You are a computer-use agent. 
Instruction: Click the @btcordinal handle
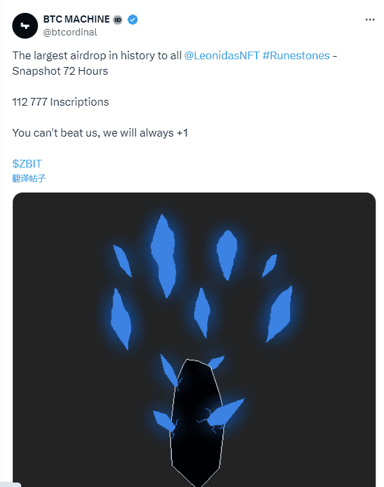70,32
